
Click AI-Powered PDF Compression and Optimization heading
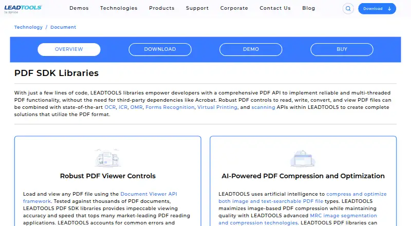point(303,176)
